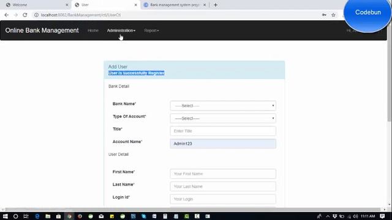This screenshot has width=392, height=220.
Task: Reload the page with the refresh icon
Action: click(25, 15)
